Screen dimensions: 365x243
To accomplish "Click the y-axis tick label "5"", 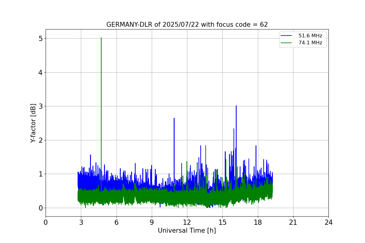I will tap(40, 39).
